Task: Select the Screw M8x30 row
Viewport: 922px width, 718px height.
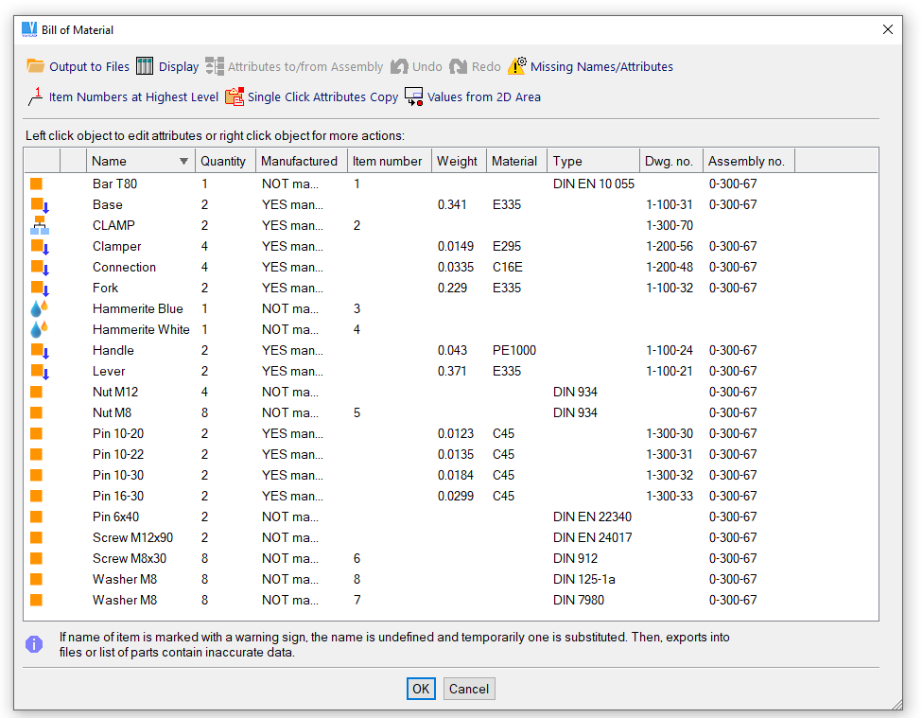Action: [x=131, y=558]
